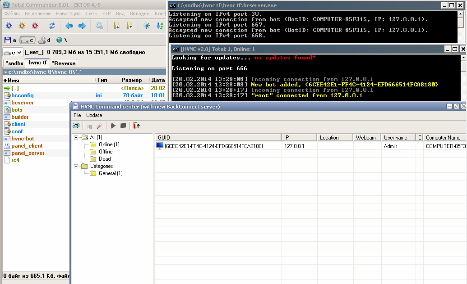Select the rc4 file
This screenshot has height=284, width=467.
(x=15, y=160)
